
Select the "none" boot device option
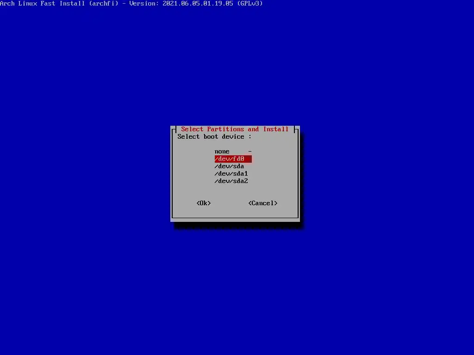tap(233, 152)
